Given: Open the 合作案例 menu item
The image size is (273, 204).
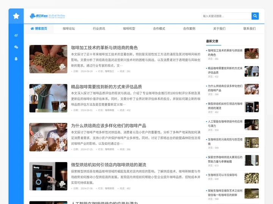Looking at the screenshot, I should click(189, 29).
